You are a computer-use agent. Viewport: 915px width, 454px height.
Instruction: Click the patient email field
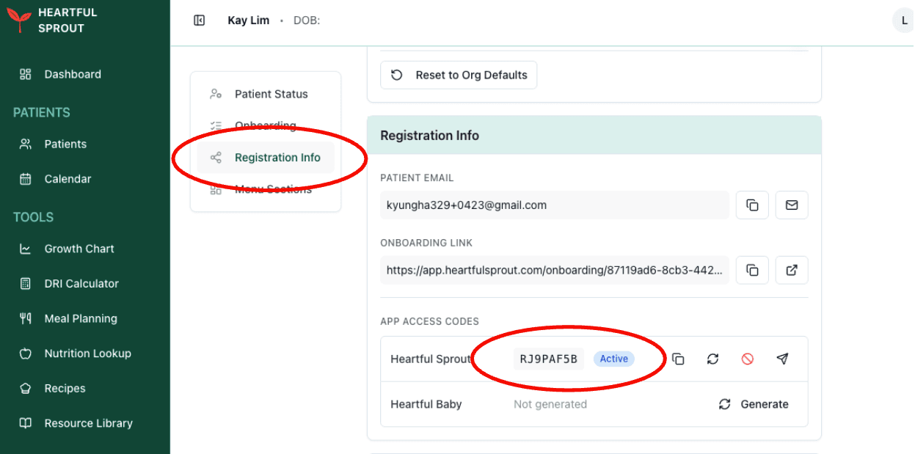555,205
